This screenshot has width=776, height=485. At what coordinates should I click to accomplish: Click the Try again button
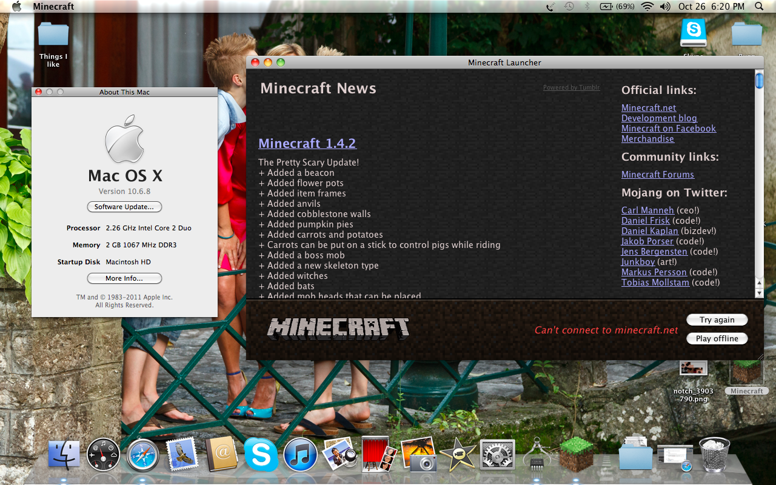point(717,319)
